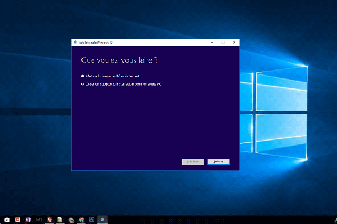The width and height of the screenshot is (337, 224).
Task: Open the Chrome icon next to Photoshop
Action: point(81,220)
